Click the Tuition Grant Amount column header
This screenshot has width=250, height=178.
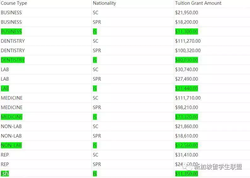(x=198, y=3)
